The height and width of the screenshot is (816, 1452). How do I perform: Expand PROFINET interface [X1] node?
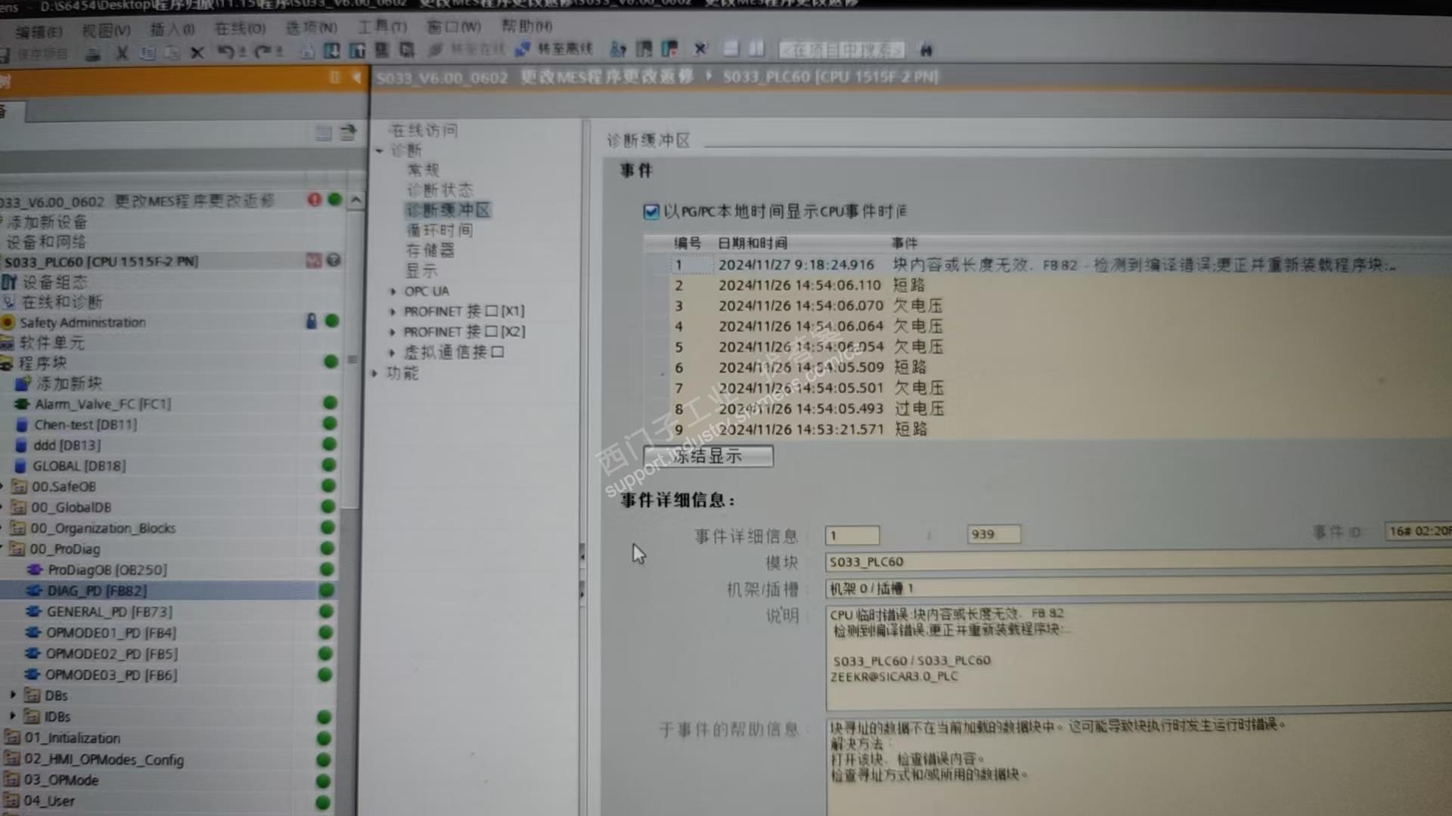392,312
